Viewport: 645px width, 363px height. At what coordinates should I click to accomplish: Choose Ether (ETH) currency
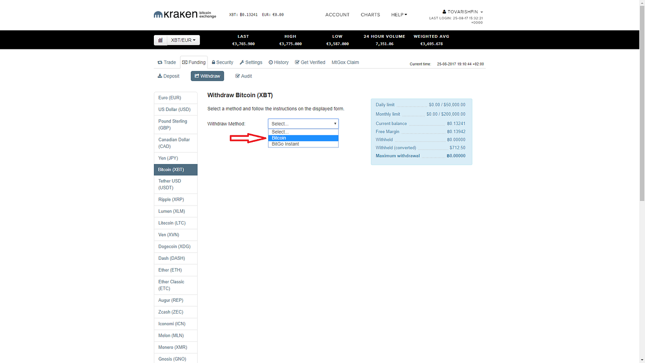[x=176, y=270]
